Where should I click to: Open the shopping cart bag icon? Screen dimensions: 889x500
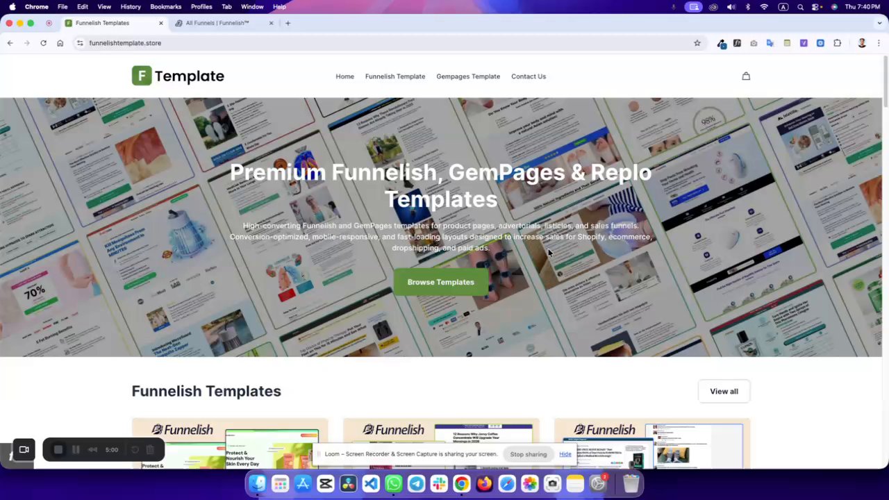(746, 76)
